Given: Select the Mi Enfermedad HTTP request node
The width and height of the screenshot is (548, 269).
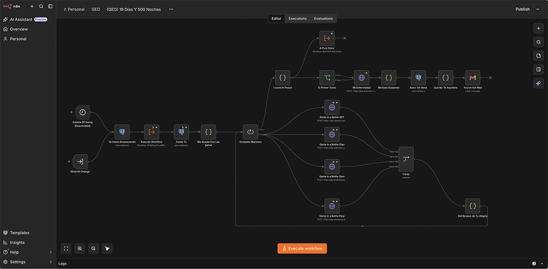Looking at the screenshot, I should coord(361,78).
